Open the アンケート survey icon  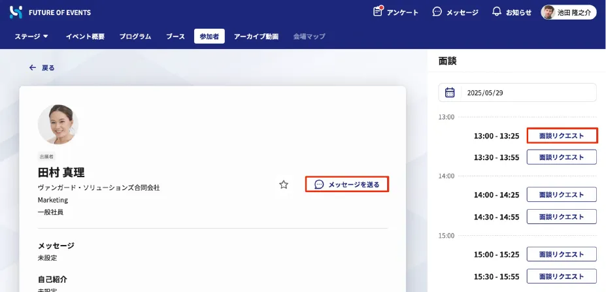coord(378,12)
